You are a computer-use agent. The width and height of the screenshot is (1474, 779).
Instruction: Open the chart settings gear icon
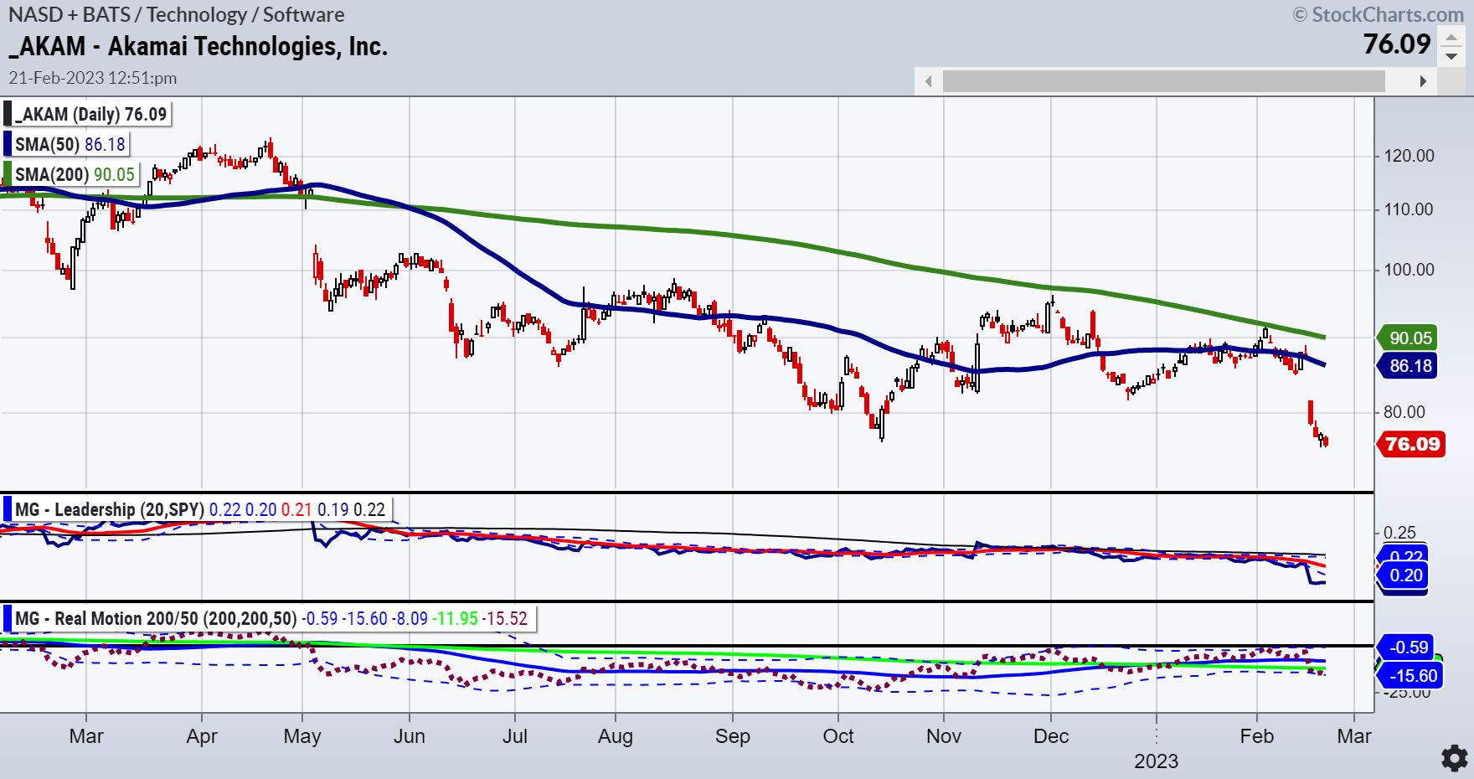[x=1455, y=758]
